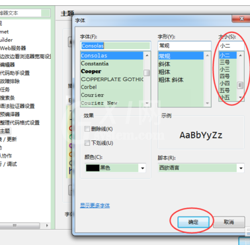Image resolution: width=250 pixels, height=245 pixels.
Task: Select 代码助手设置 in preferences tree
Action: tap(15, 73)
